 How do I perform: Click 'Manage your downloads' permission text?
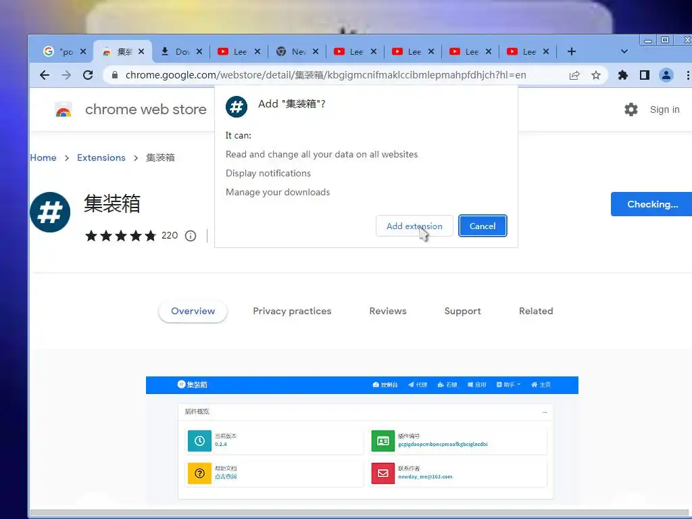click(278, 193)
